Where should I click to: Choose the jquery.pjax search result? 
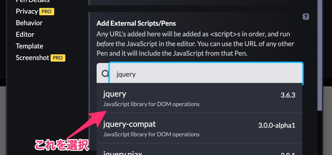[199, 149]
